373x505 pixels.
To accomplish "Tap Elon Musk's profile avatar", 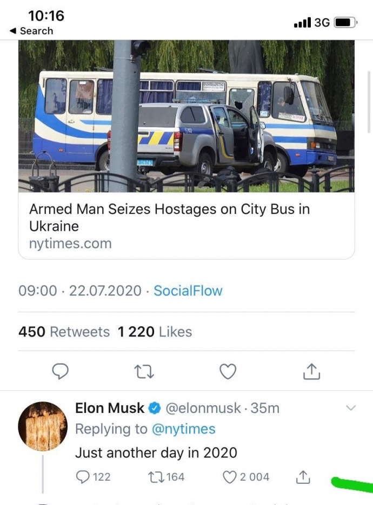I will pyautogui.click(x=43, y=426).
